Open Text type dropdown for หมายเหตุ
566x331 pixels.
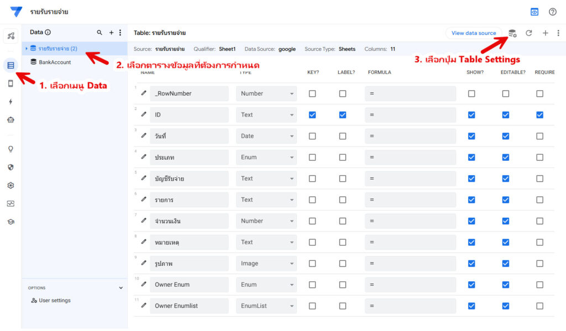266,242
